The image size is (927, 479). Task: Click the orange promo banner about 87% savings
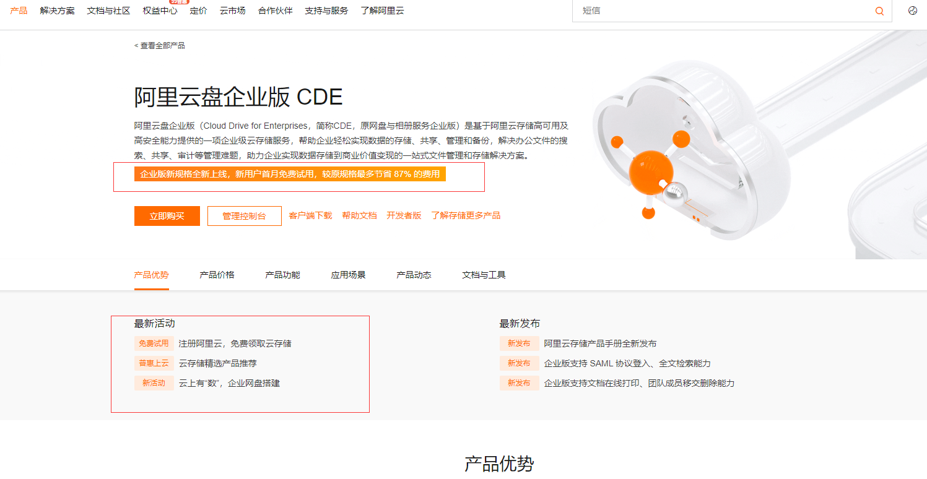point(290,174)
